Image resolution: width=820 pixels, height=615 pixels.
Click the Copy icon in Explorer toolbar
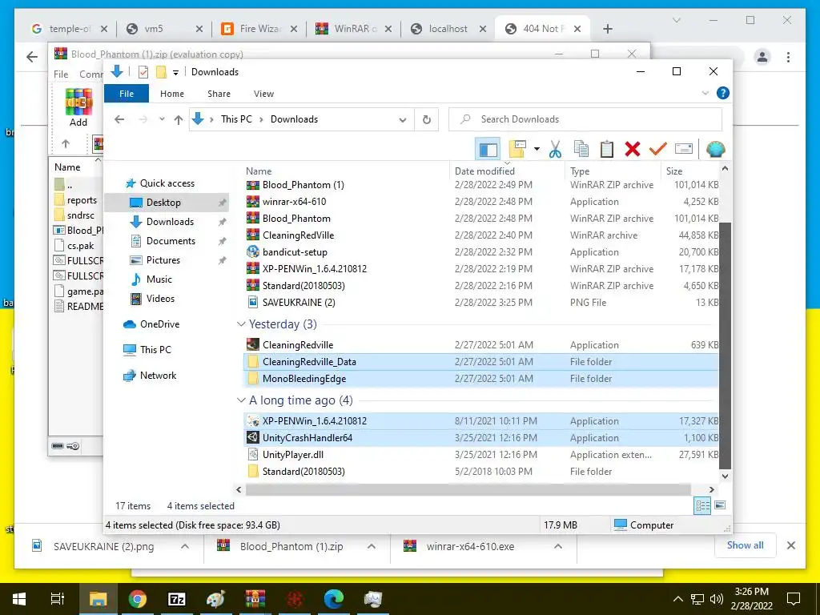(581, 149)
